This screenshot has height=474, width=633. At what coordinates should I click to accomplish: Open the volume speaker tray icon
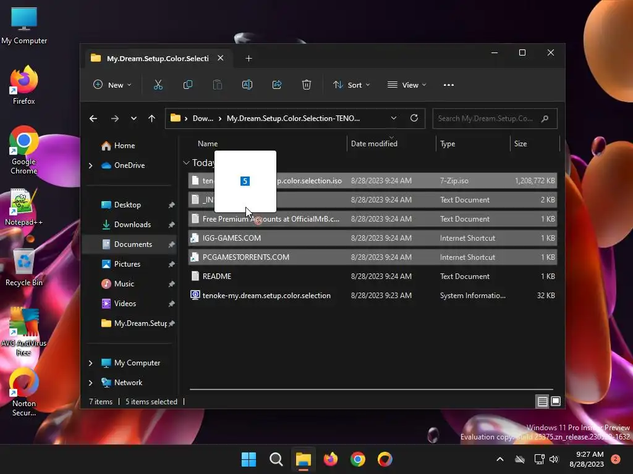click(x=554, y=459)
